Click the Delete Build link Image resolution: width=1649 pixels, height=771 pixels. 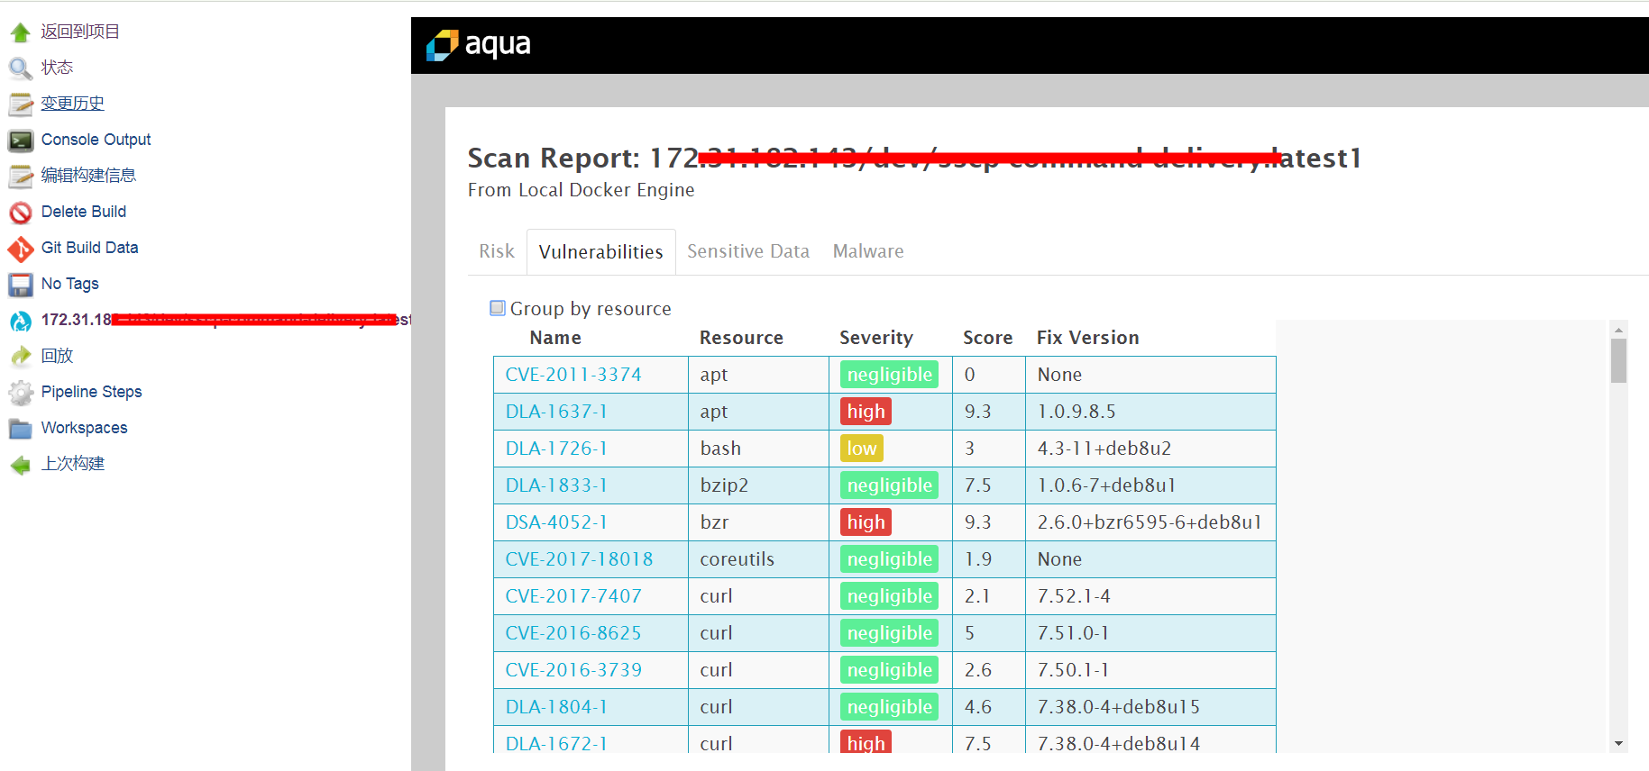[84, 212]
